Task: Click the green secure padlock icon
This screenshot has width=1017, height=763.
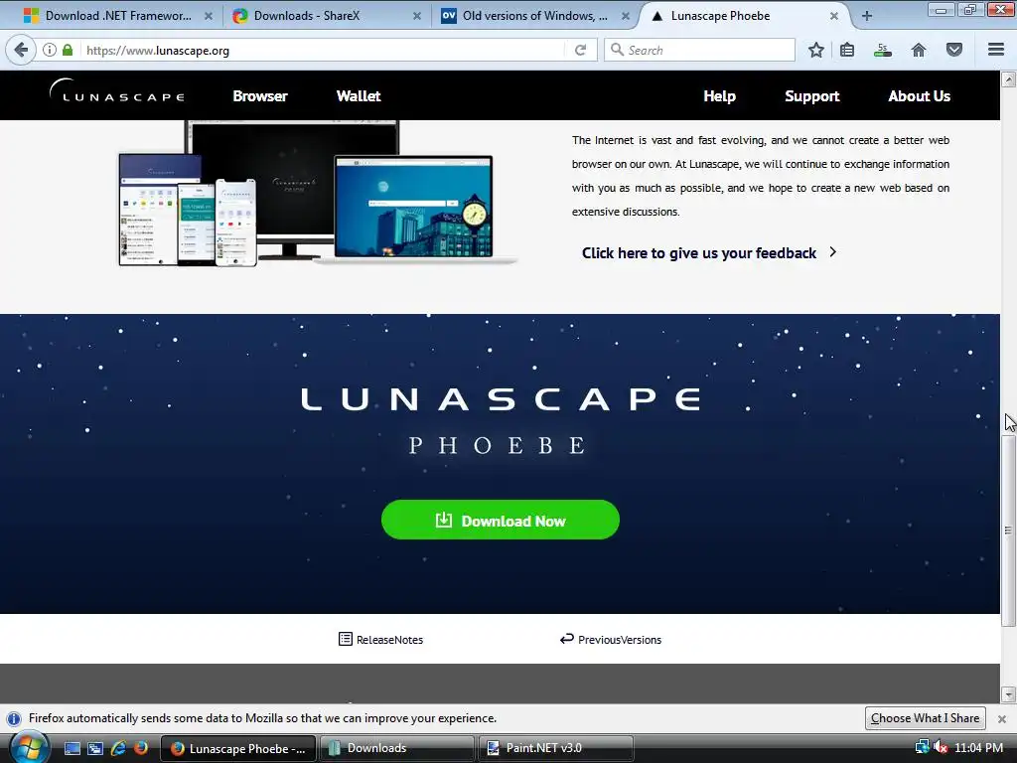Action: point(68,50)
